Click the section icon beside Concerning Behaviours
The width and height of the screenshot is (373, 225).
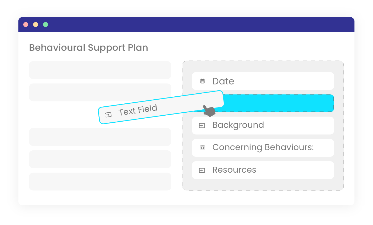[x=202, y=148]
